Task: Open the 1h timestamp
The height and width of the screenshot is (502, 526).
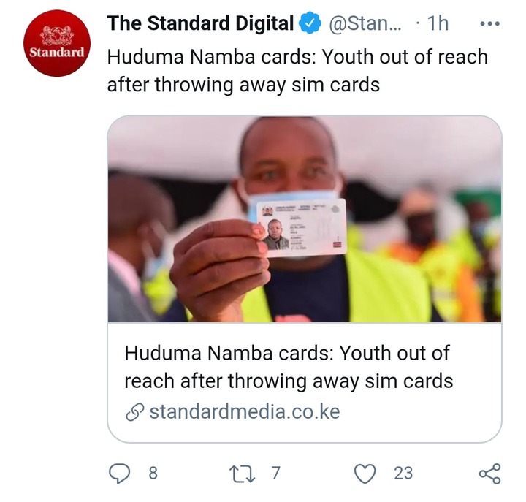Action: pos(438,23)
